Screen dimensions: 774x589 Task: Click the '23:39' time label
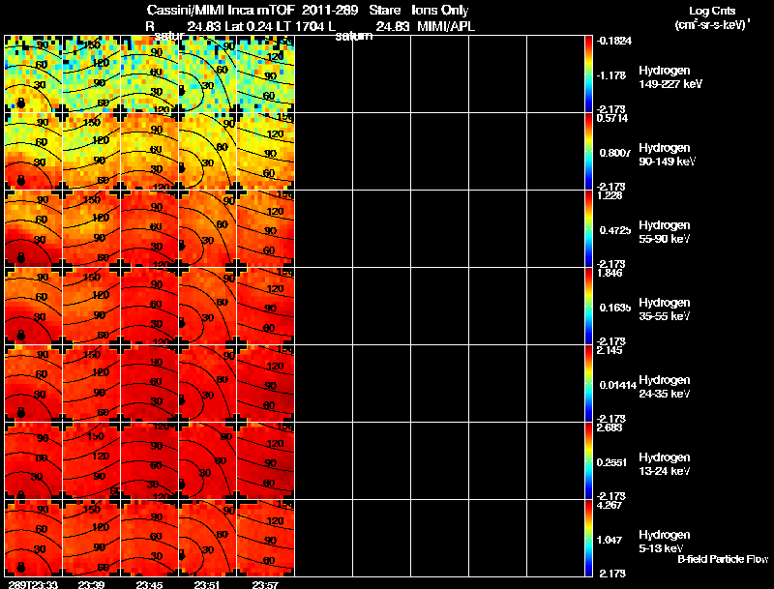pyautogui.click(x=91, y=584)
